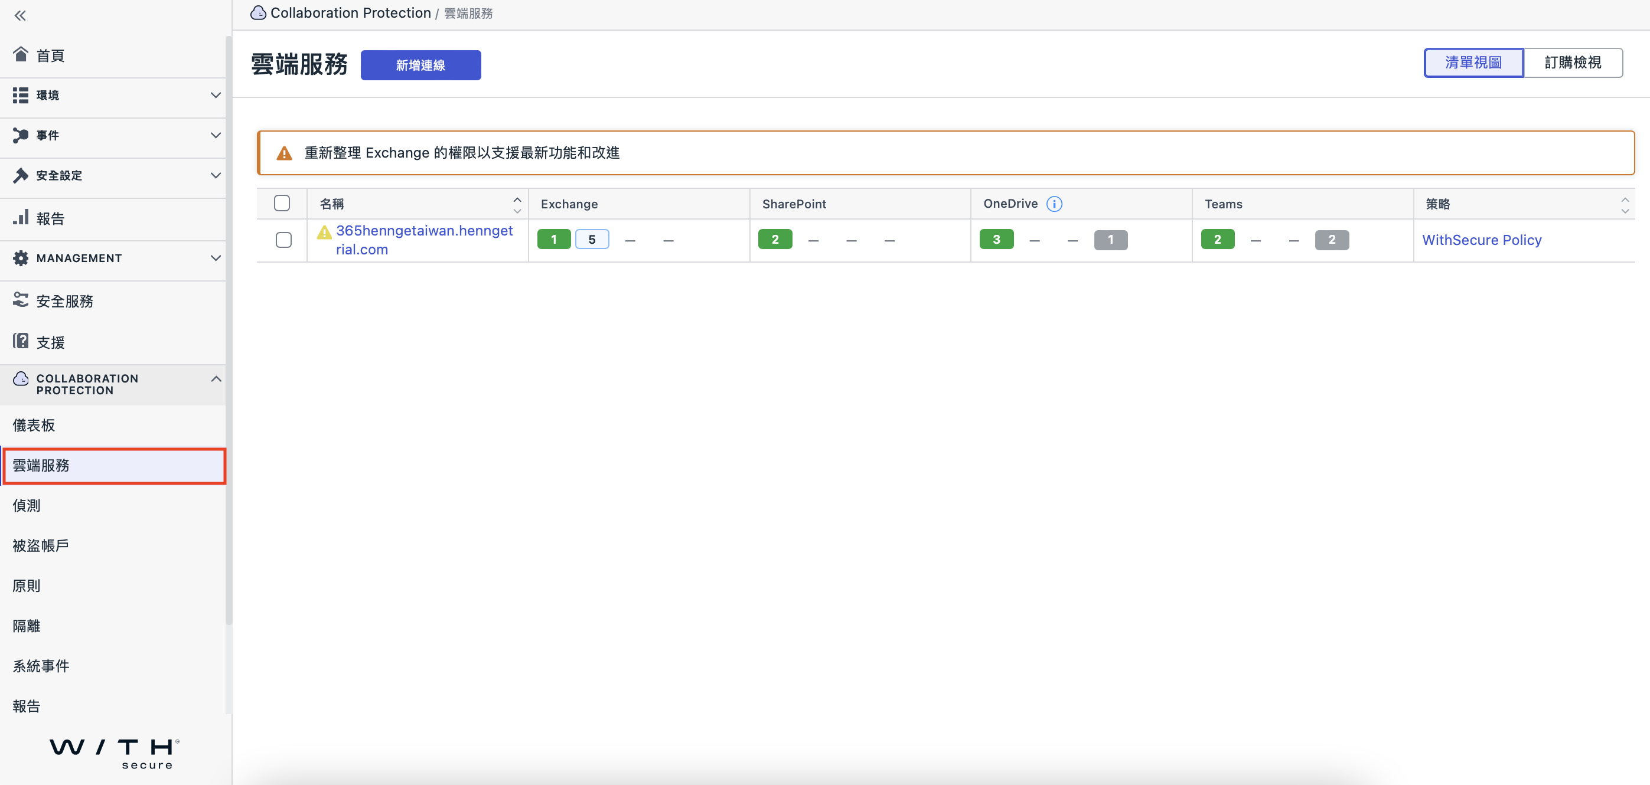
Task: Toggle the select-all checkbox in table header
Action: 282,203
